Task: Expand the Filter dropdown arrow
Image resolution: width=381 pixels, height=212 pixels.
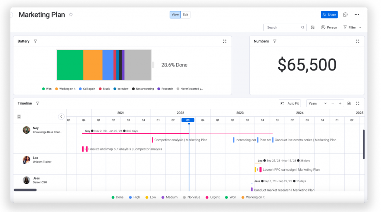Action: click(360, 27)
